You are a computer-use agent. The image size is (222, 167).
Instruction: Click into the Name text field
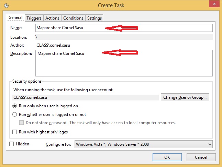124,28
